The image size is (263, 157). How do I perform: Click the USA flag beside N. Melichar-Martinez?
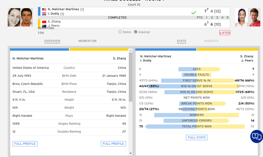(x=44, y=9)
